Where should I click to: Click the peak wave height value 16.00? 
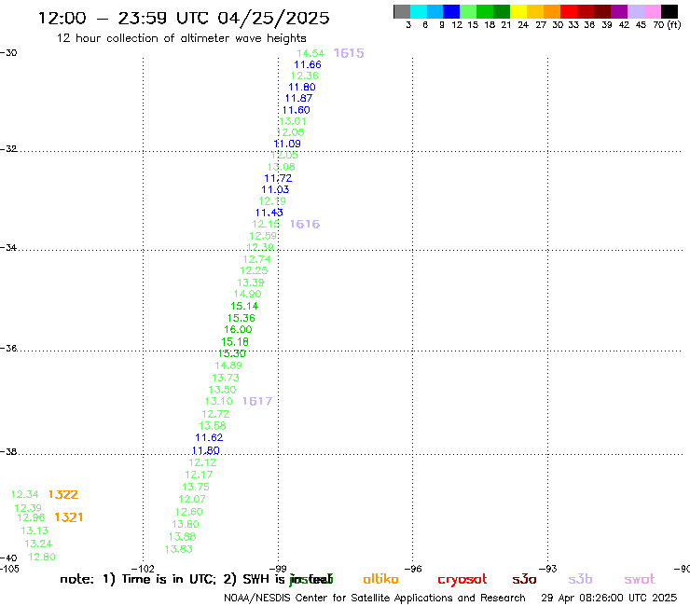coord(238,330)
